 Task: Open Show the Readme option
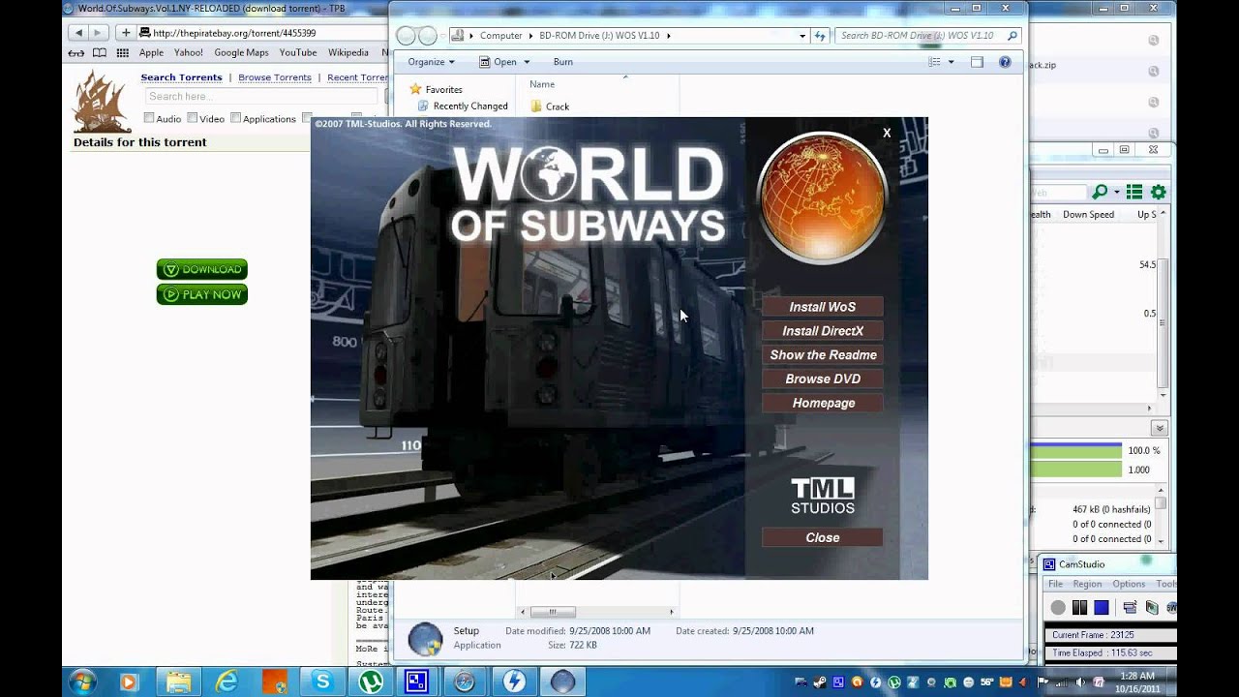822,355
